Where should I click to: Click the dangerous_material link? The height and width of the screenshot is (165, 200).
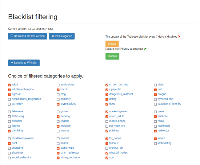click(121, 94)
